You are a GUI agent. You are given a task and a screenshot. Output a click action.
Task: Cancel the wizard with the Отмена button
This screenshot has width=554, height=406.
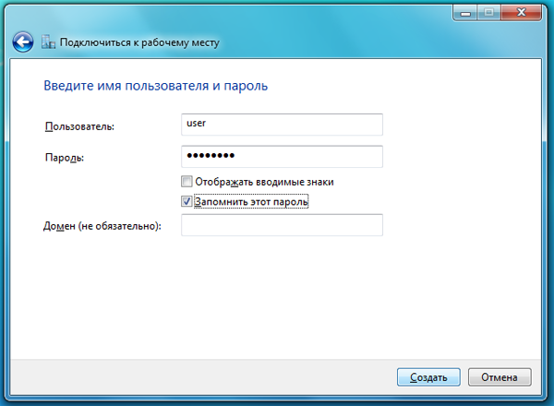(500, 377)
